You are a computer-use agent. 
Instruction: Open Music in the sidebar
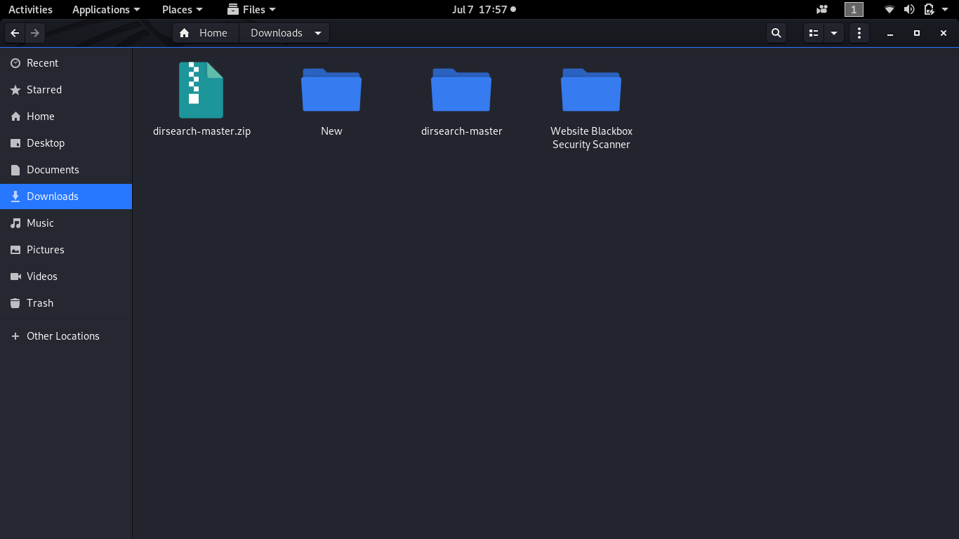tap(66, 223)
